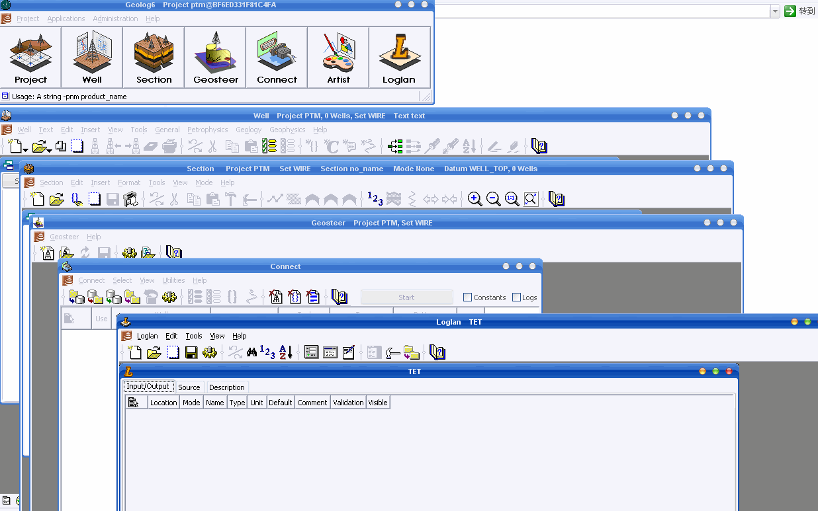Open the Edit menu in Loglan window
Image resolution: width=818 pixels, height=511 pixels.
click(x=171, y=336)
